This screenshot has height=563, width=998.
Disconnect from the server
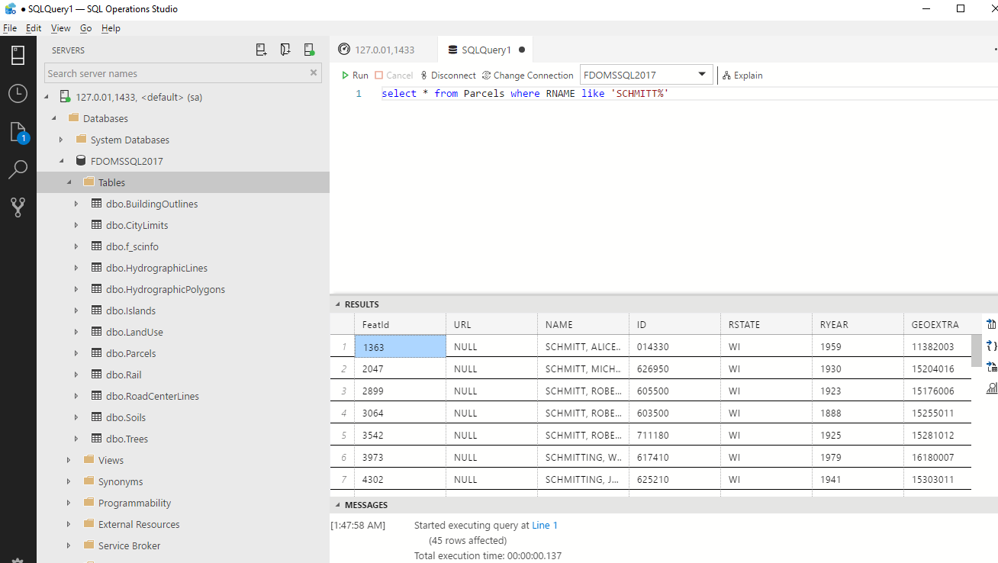click(x=448, y=76)
